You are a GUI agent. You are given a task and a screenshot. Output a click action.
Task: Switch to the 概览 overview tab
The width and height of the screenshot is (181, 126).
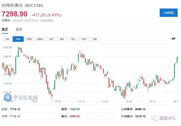tap(5, 29)
